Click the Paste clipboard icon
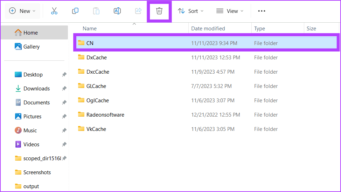341x192 pixels. coord(96,11)
